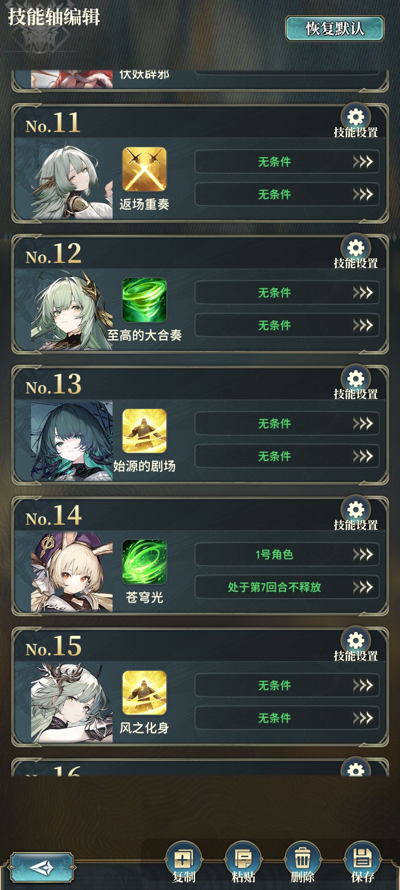The height and width of the screenshot is (890, 400).
Task: Click the 删除 trash icon
Action: click(x=303, y=859)
